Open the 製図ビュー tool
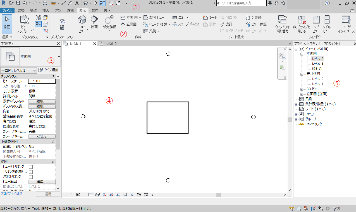The height and width of the screenshot is (212, 356). tap(154, 18)
